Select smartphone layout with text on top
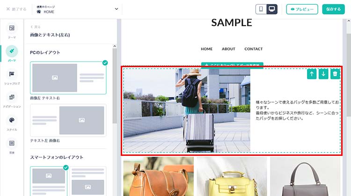 point(88,181)
